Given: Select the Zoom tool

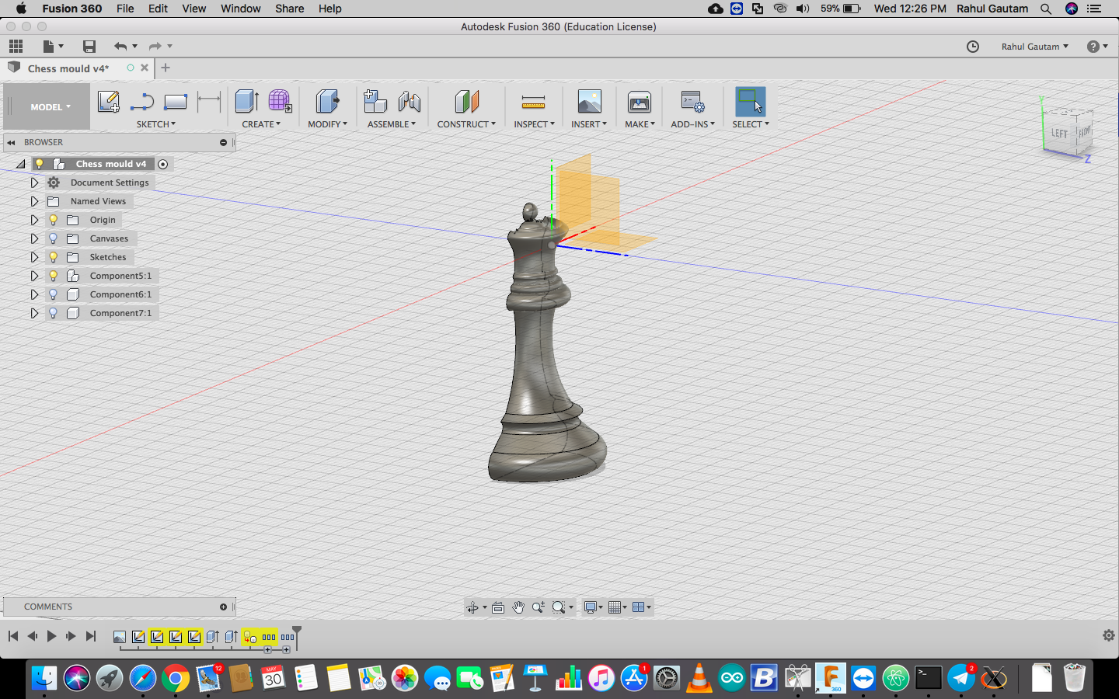Looking at the screenshot, I should point(539,607).
